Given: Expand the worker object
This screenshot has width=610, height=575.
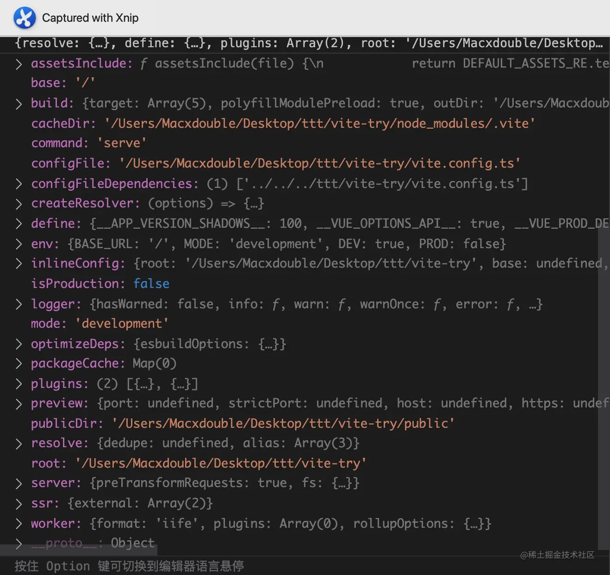Looking at the screenshot, I should (19, 524).
